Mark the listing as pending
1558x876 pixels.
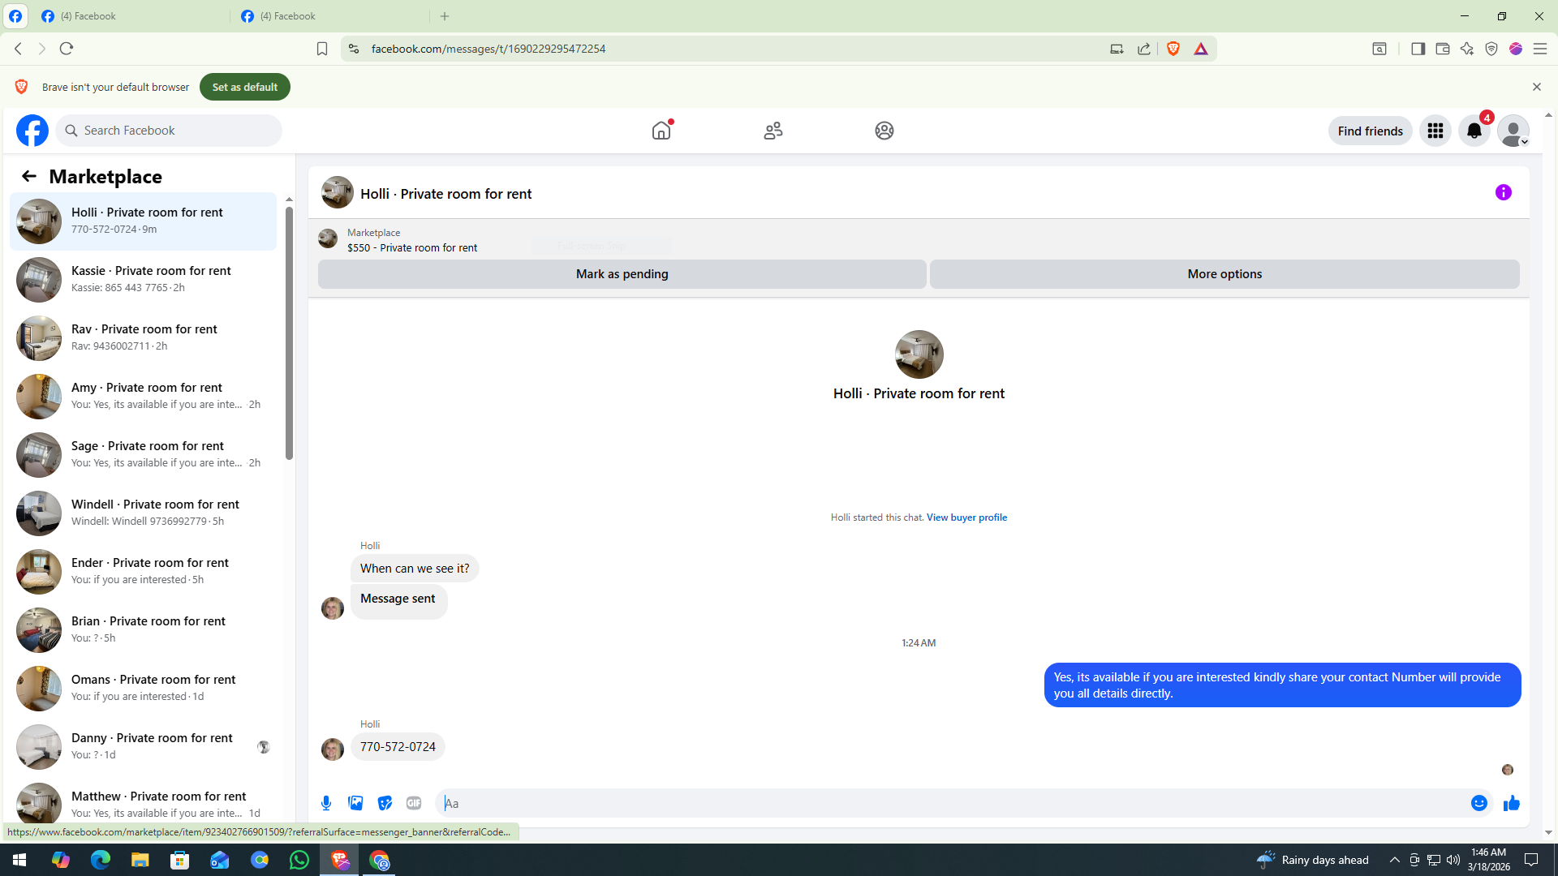tap(622, 274)
